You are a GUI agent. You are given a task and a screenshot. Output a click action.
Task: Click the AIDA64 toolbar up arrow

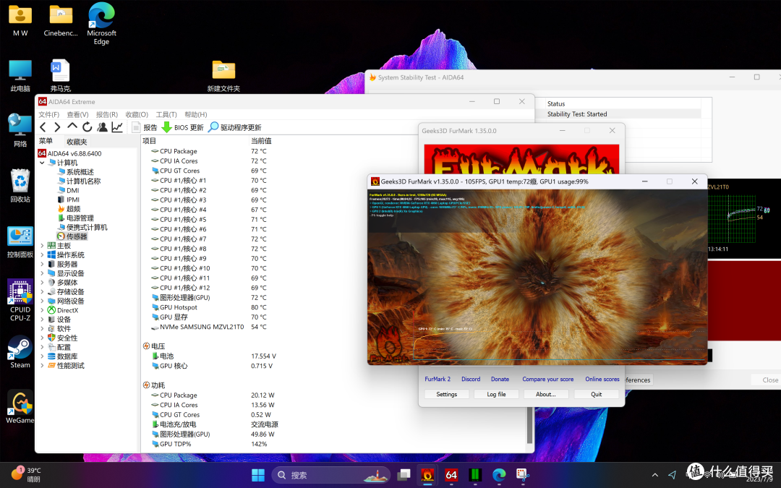pos(72,127)
